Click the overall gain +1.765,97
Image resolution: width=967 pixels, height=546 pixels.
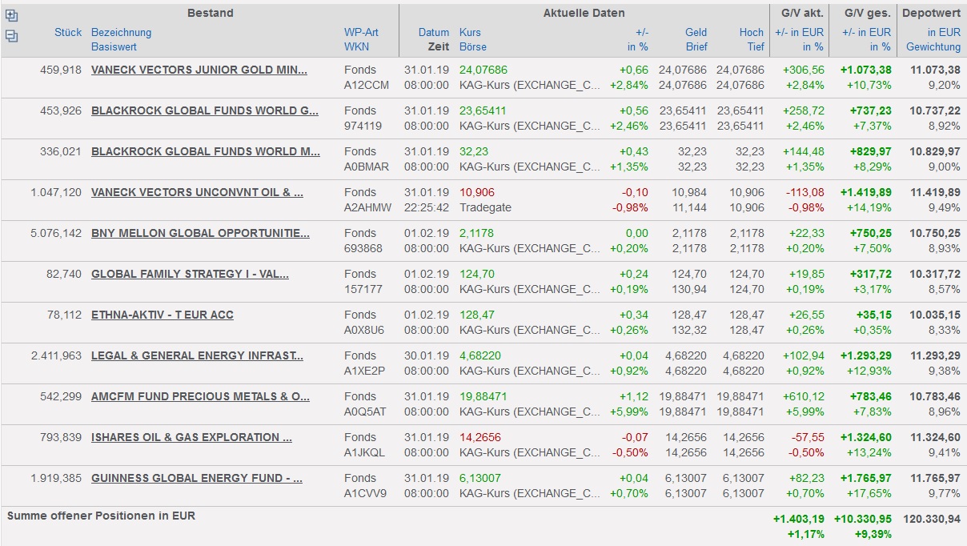(x=865, y=478)
